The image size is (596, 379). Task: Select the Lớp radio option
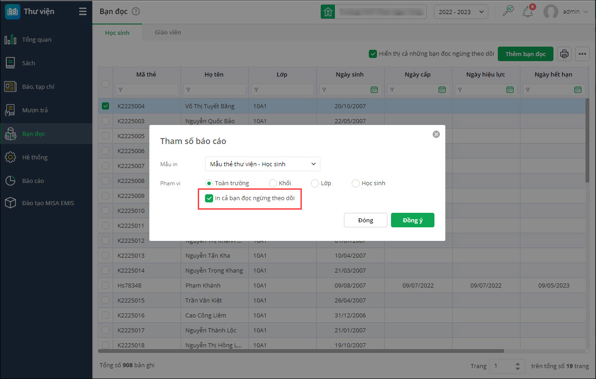(315, 183)
